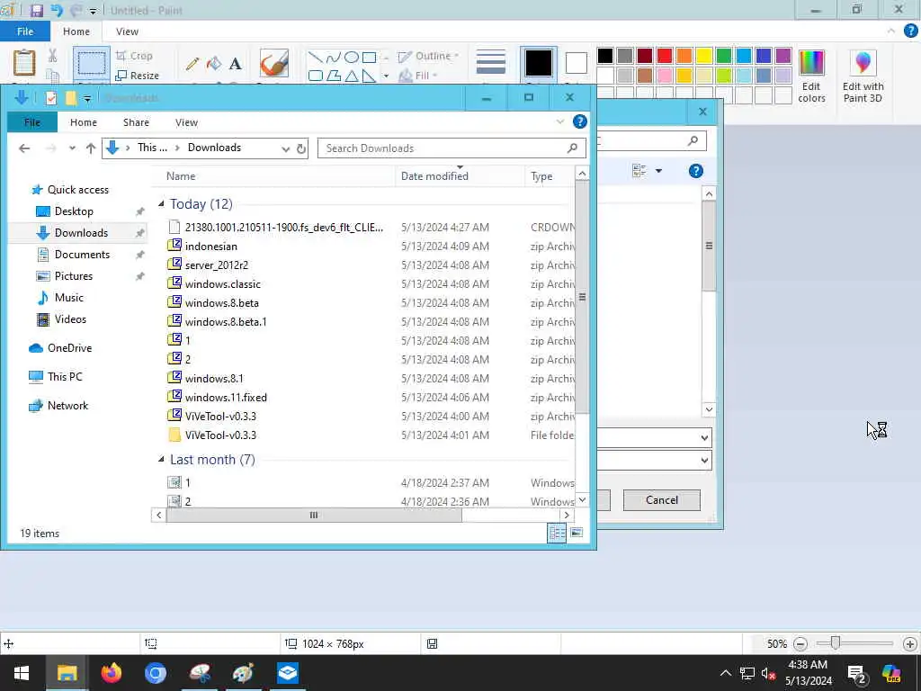921x691 pixels.
Task: Click Edit with Paint 3D
Action: pyautogui.click(x=863, y=76)
